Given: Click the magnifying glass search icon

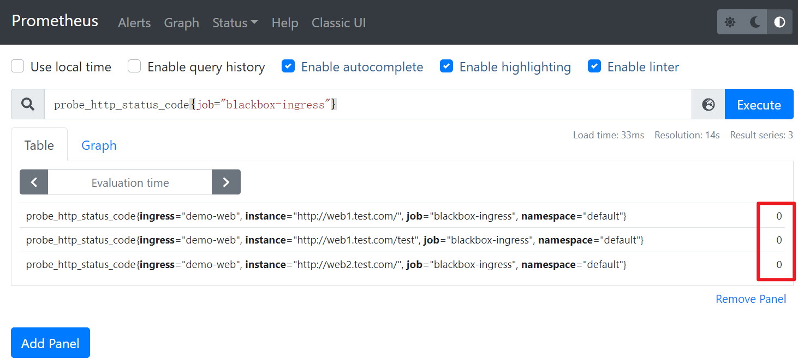Looking at the screenshot, I should [x=28, y=105].
